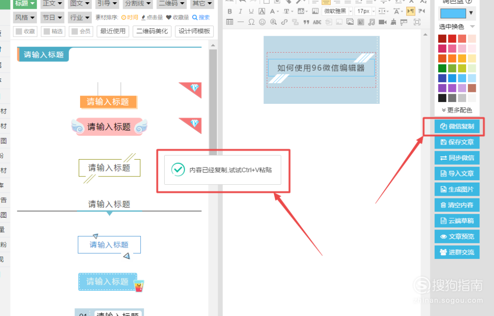The height and width of the screenshot is (316, 494).
Task: Toggle strikethrough ABC formatting
Action: pos(317,22)
